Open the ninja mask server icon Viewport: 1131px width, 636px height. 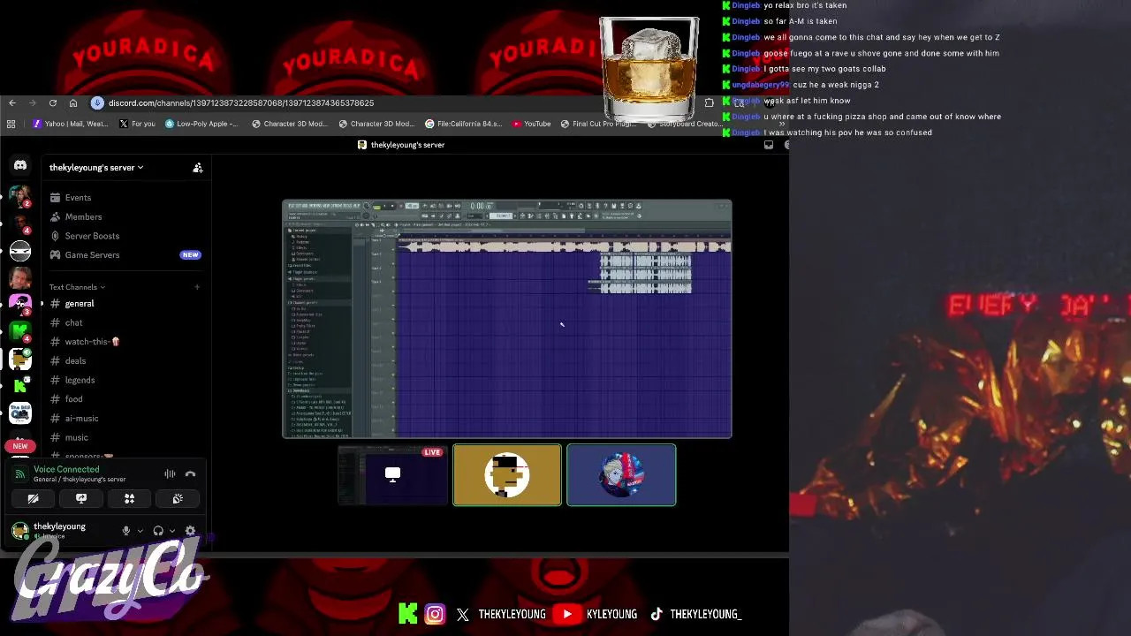[x=20, y=251]
